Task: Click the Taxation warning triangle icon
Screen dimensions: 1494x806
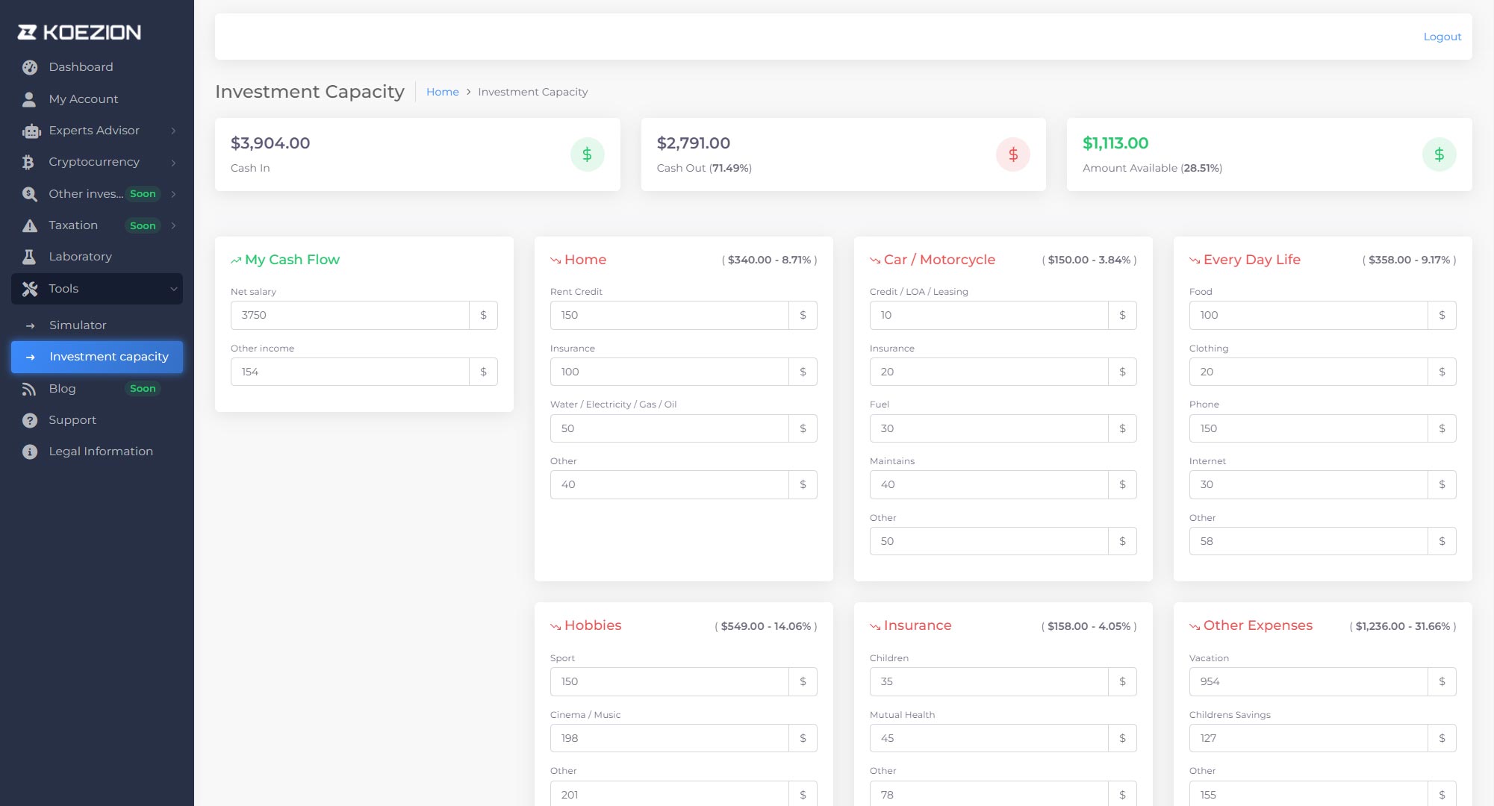Action: (30, 225)
